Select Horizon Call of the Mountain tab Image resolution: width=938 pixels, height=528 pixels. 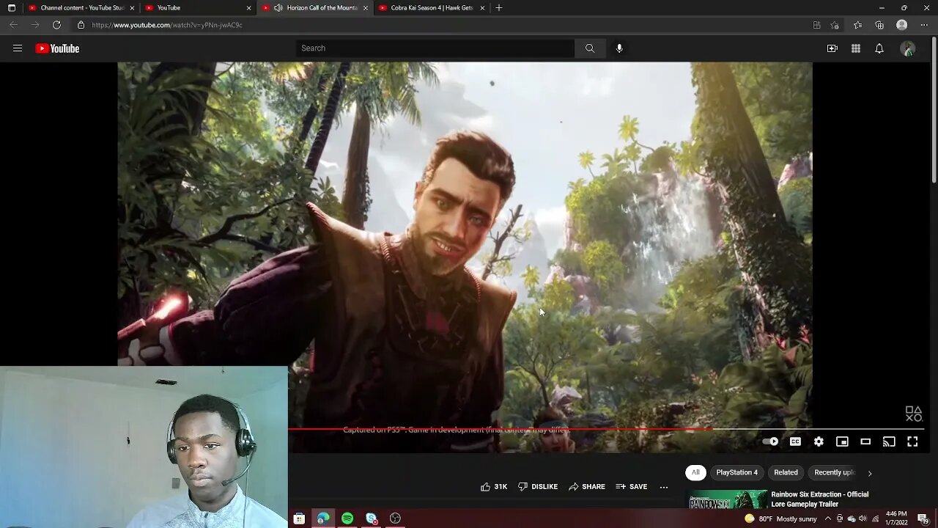315,7
